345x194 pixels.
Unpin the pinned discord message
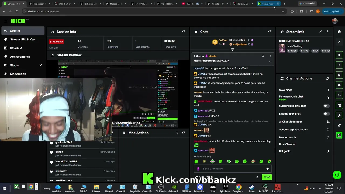click(263, 56)
